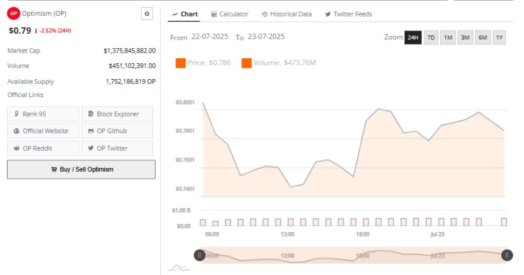The image size is (524, 275).
Task: Click the Optimism OP logo icon
Action: pyautogui.click(x=14, y=14)
